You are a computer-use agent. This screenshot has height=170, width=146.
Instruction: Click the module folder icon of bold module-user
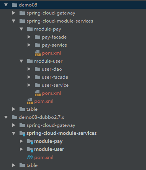pyautogui.click(x=30, y=150)
